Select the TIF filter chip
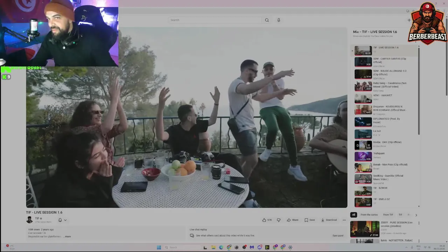Viewport: 448px width, 252px height. [x=400, y=215]
